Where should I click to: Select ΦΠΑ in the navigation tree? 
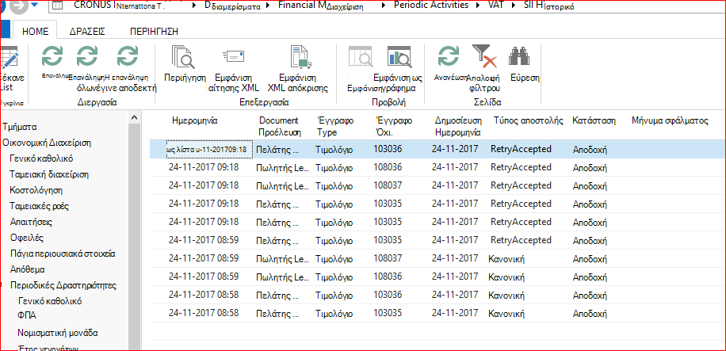[27, 316]
